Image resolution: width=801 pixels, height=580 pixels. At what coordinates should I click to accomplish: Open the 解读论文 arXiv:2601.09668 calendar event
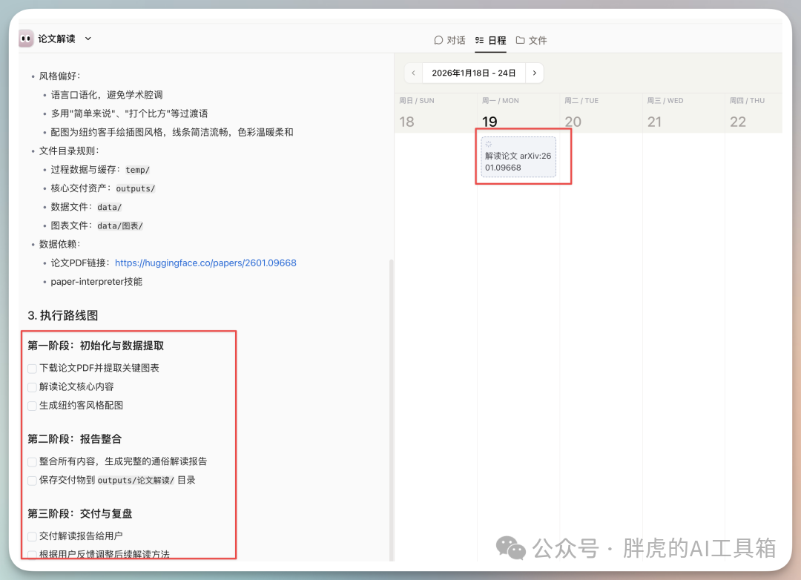pos(518,161)
